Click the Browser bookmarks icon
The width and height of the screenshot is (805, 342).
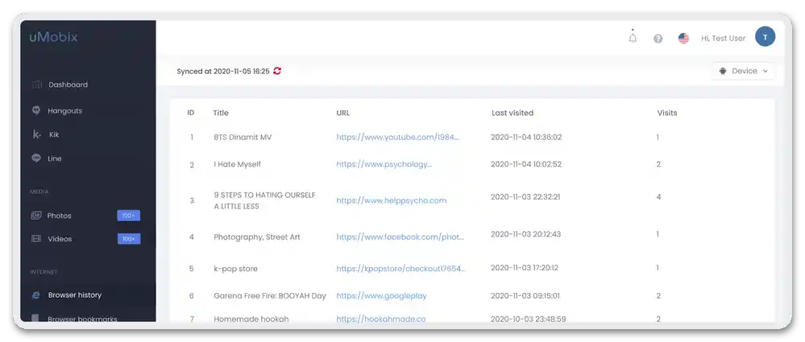coord(35,319)
